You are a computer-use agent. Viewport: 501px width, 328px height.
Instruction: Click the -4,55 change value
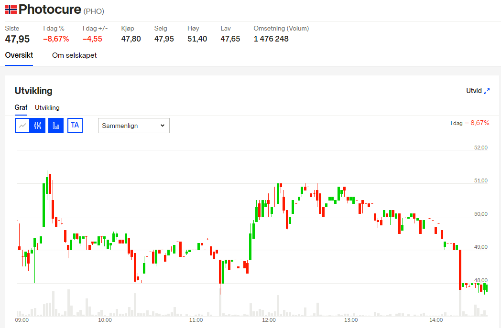(x=92, y=39)
